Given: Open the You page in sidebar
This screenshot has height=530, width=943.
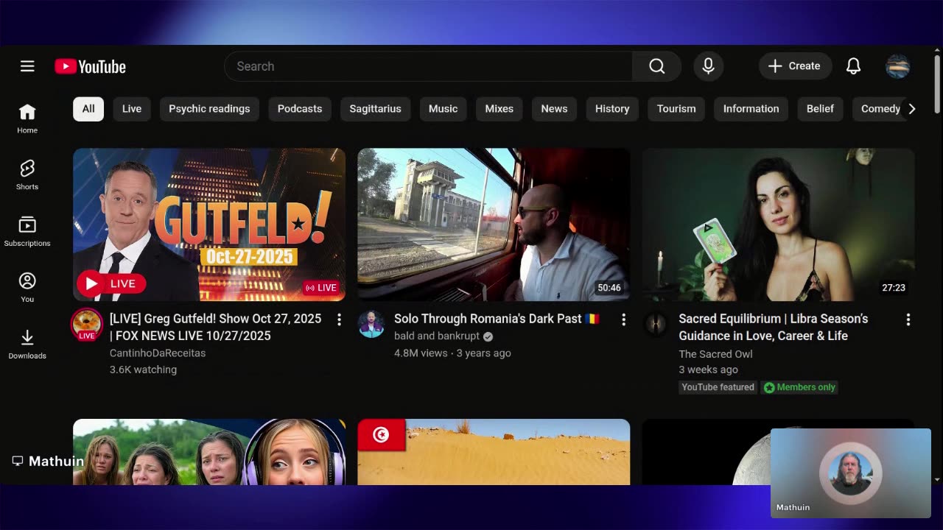Looking at the screenshot, I should (27, 288).
